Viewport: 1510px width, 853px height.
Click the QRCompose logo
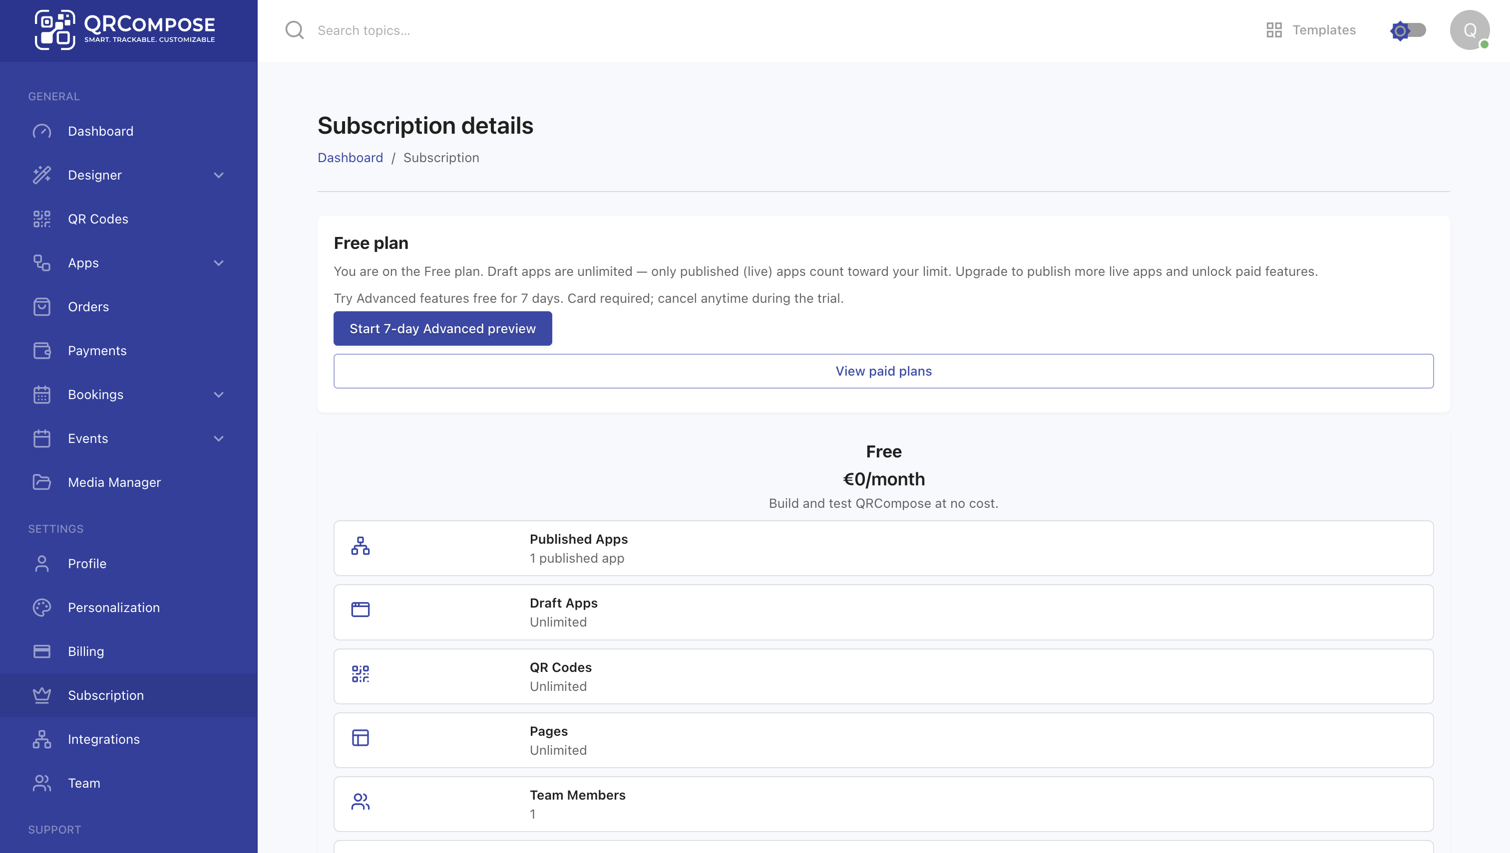[125, 29]
